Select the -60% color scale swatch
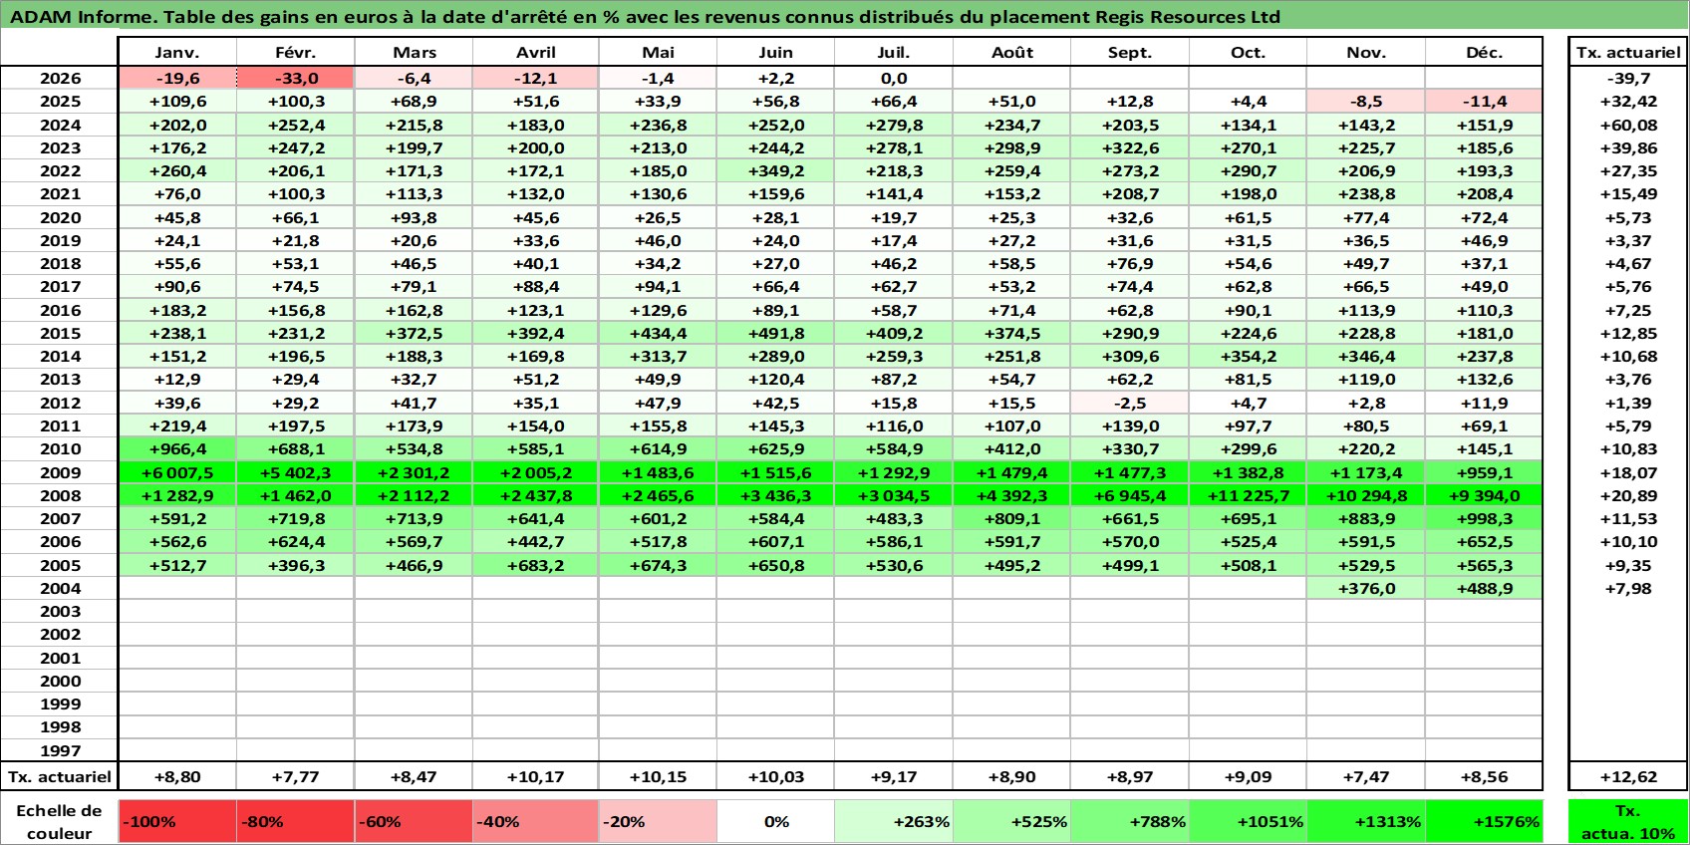 click(414, 822)
